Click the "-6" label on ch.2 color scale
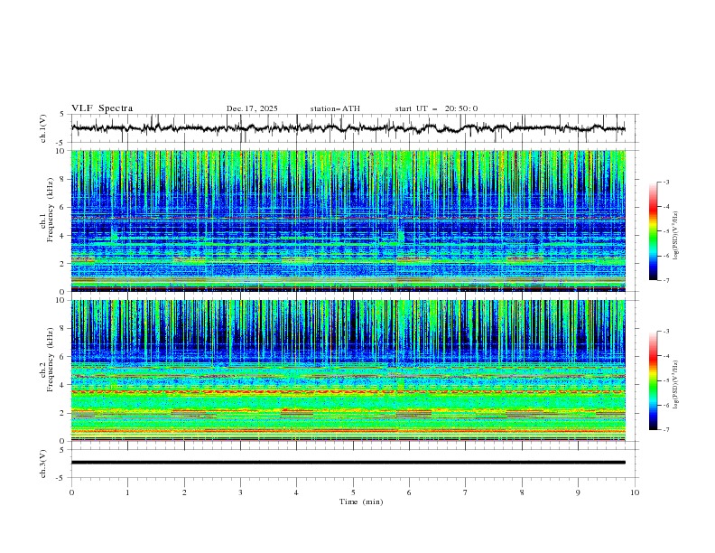 (666, 405)
